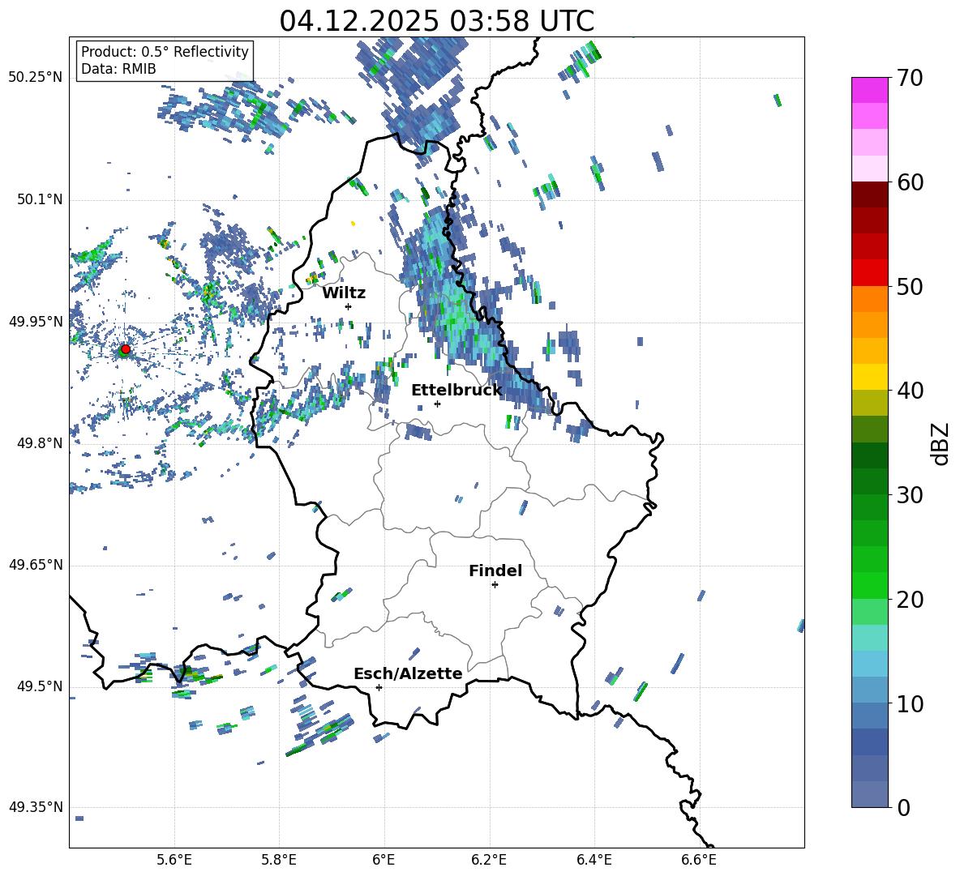
Task: Pick the bright magenta top colorbar swatch
Action: (870, 90)
